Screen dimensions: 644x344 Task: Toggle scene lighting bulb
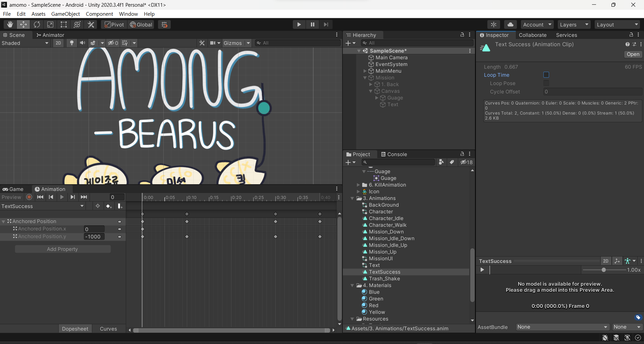click(71, 43)
